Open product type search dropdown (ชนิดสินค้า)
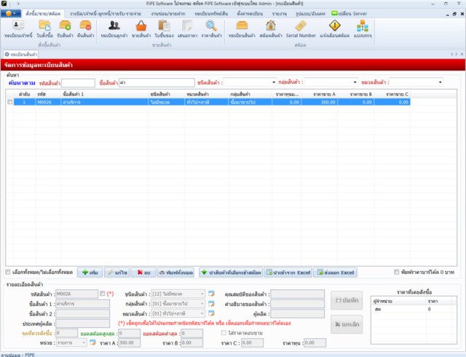This screenshot has height=357, width=466. [274, 82]
